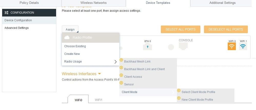This screenshot has height=110, width=256.
Task: Switch to the WiFi1 tab
Action: [x=99, y=100]
